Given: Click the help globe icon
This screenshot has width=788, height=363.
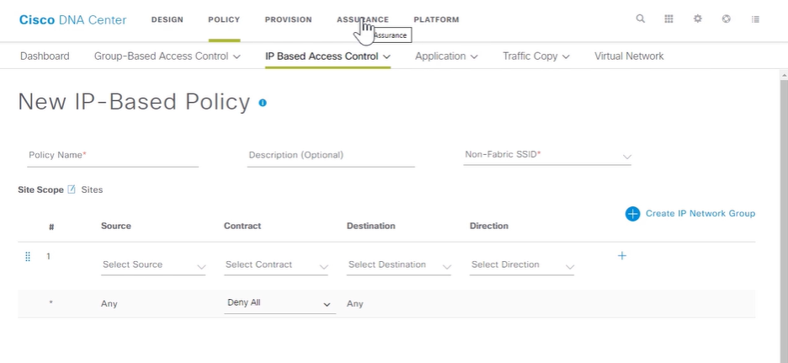Looking at the screenshot, I should [x=727, y=19].
